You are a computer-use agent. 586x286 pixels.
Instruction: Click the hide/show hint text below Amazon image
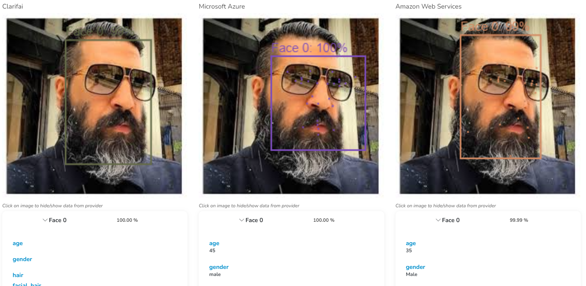coord(446,206)
